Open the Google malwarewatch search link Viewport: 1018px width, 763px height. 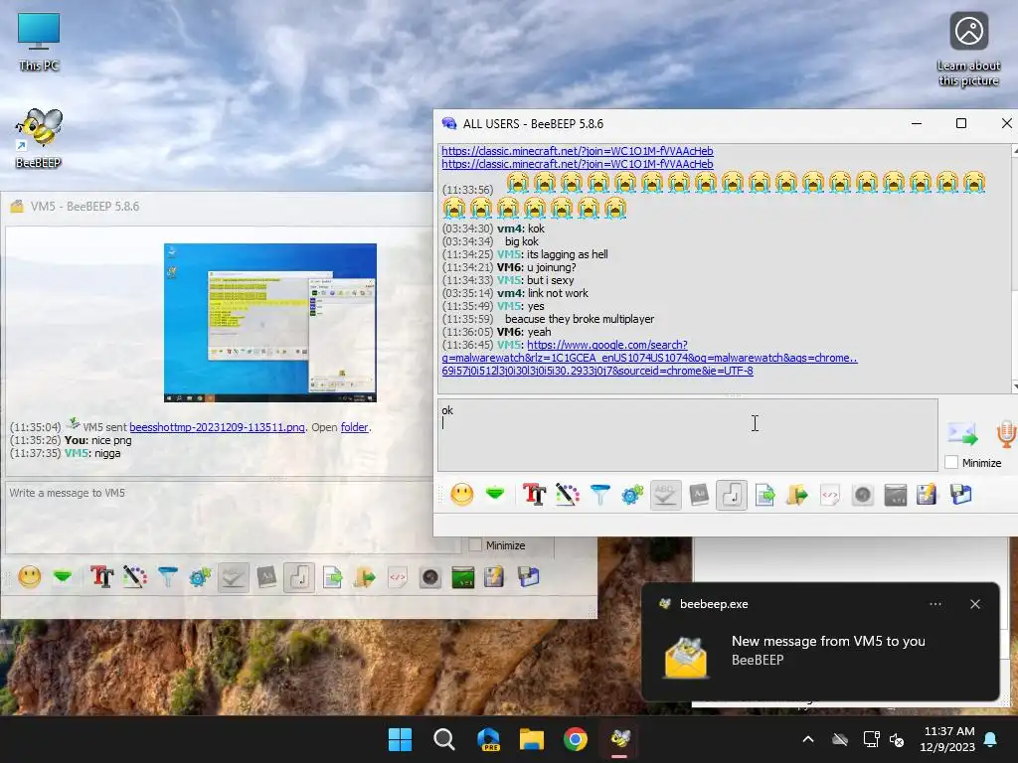(649, 358)
